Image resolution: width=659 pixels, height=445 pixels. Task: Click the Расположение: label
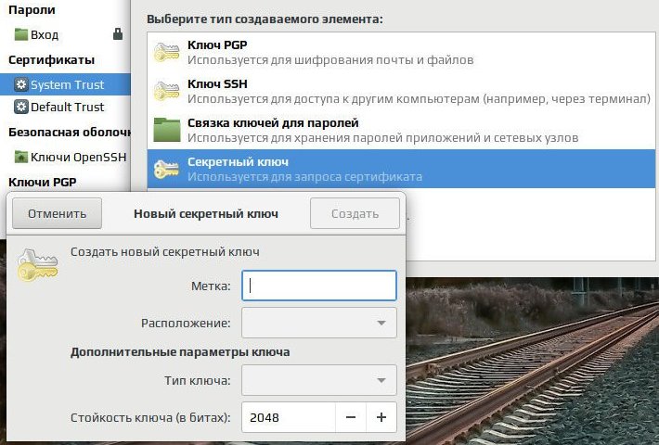[x=186, y=323]
